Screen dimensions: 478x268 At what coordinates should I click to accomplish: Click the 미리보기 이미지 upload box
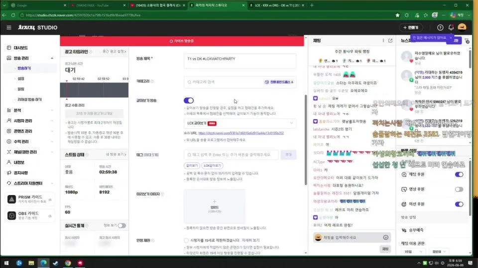pyautogui.click(x=214, y=206)
